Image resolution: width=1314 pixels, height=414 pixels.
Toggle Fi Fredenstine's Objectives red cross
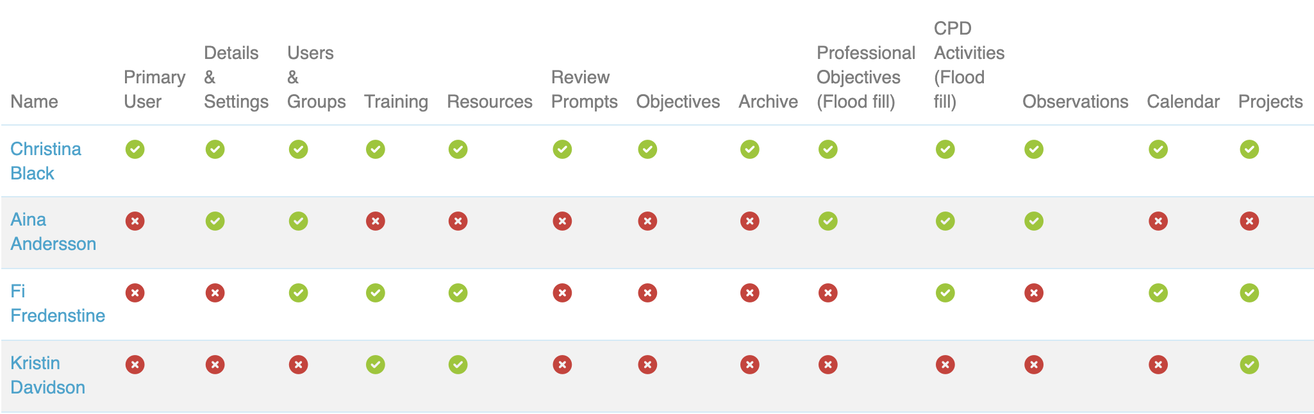tap(647, 293)
